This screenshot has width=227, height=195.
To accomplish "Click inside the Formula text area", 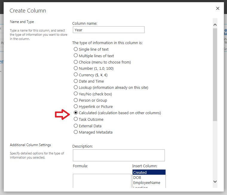I will coord(102,181).
